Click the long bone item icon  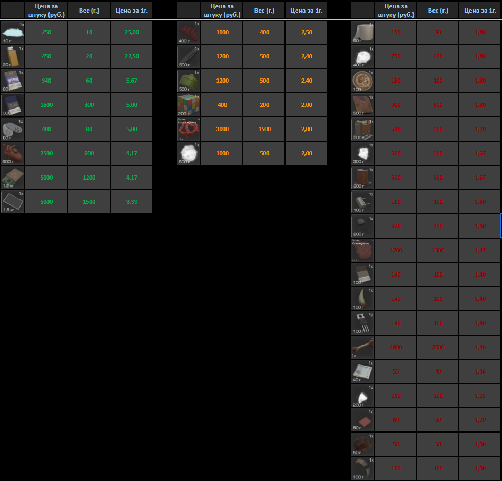pos(362,347)
